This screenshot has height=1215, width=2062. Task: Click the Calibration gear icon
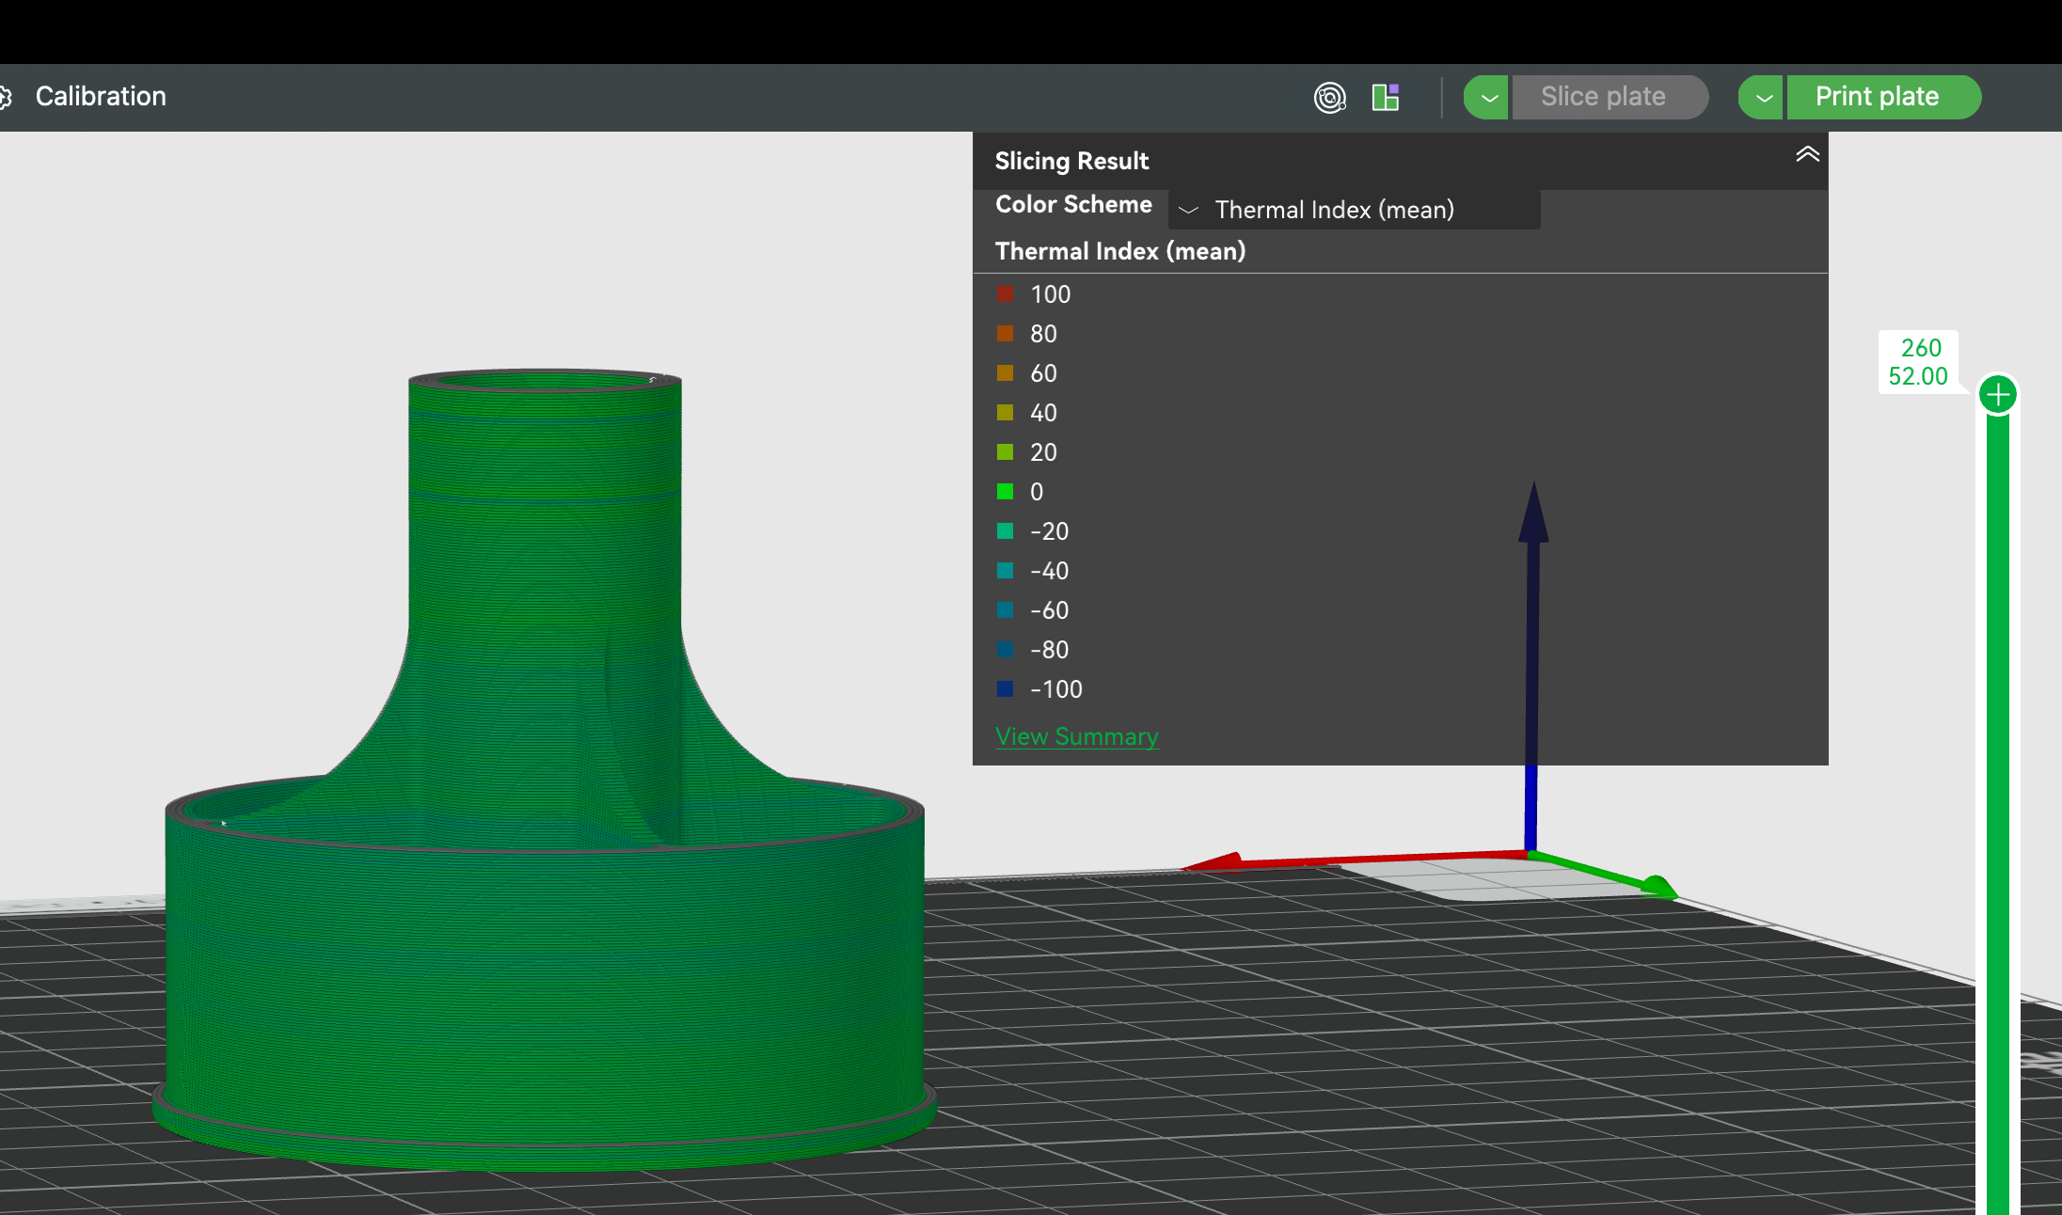coord(5,97)
